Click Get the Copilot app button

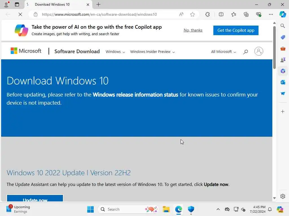point(236,30)
